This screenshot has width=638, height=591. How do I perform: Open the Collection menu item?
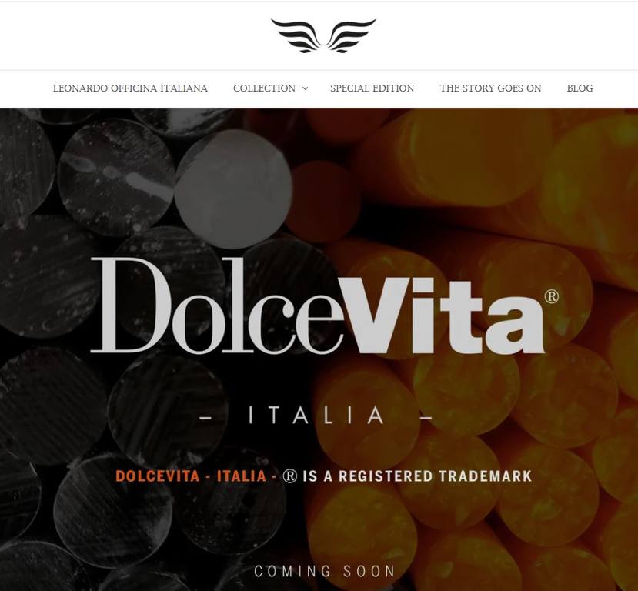point(265,88)
